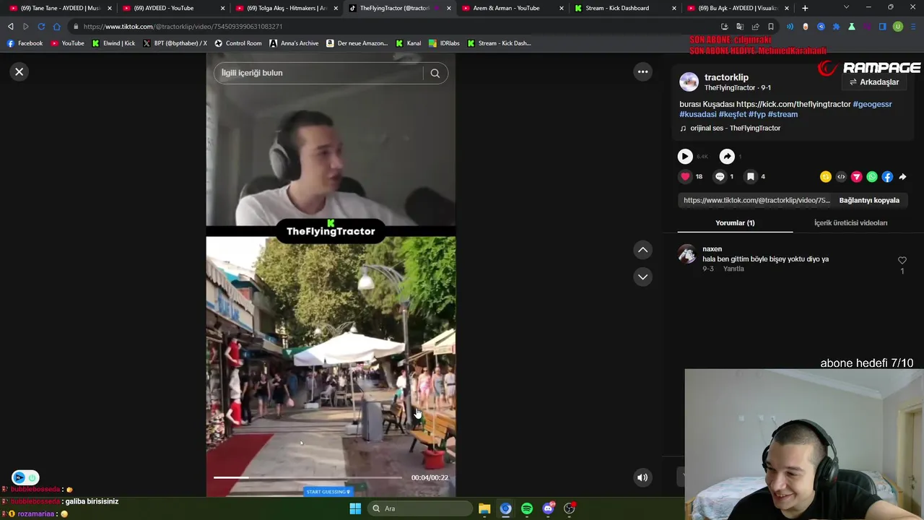Open the three-dot more options menu

[x=642, y=71]
